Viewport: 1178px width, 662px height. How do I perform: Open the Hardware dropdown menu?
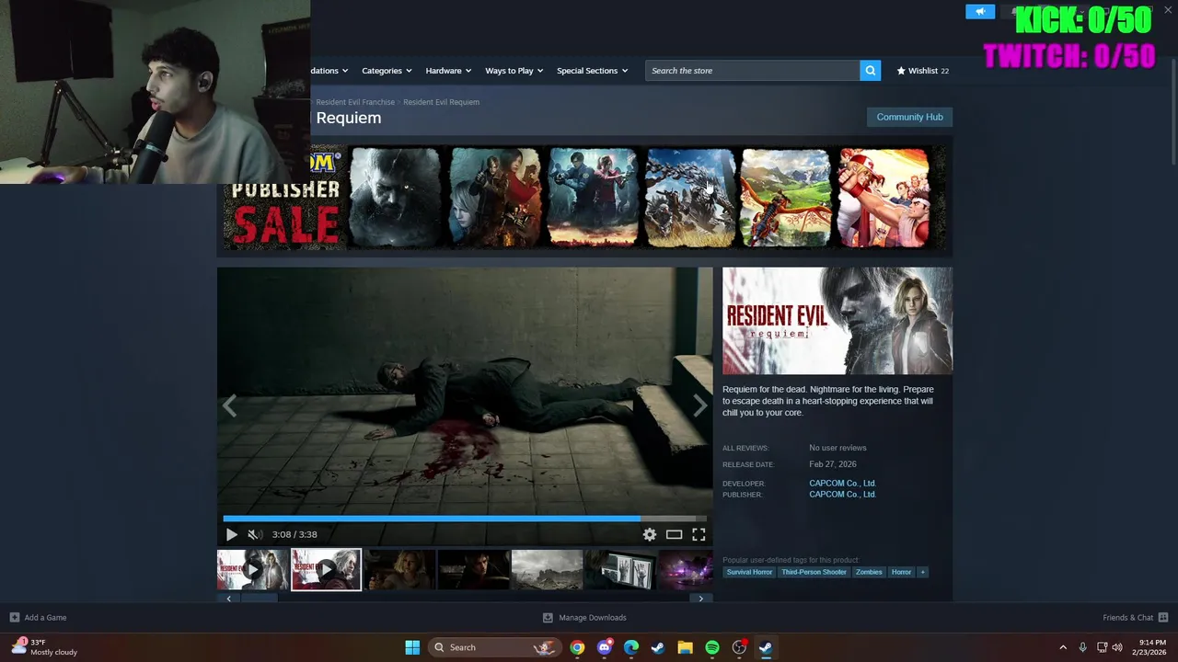pos(448,71)
